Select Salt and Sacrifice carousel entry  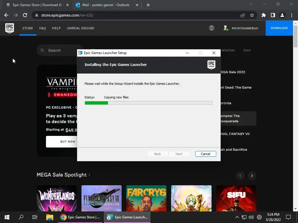pyautogui.click(x=234, y=150)
